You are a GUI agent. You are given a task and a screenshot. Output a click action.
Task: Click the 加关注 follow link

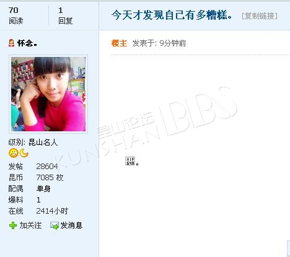tap(30, 225)
